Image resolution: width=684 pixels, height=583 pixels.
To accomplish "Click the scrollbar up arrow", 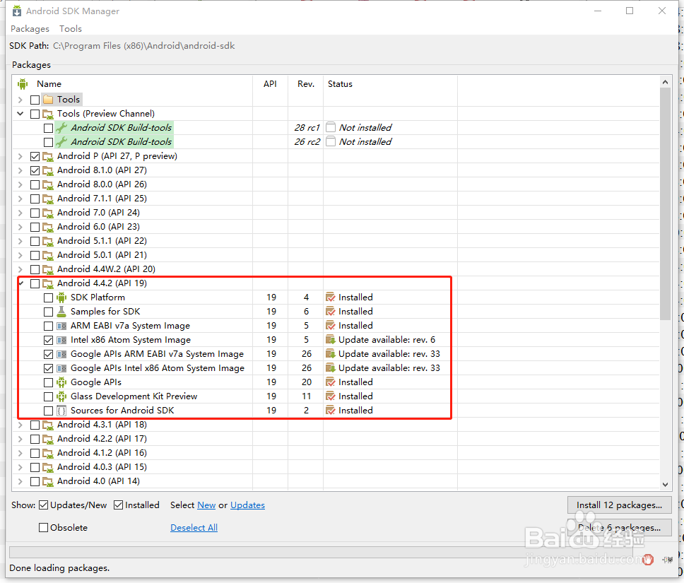I will tap(665, 82).
